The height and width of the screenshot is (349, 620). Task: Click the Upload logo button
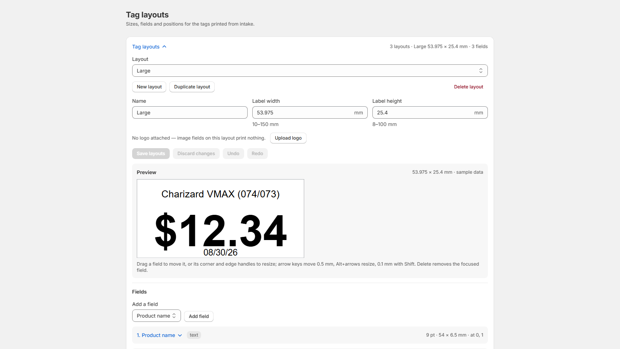(x=288, y=138)
